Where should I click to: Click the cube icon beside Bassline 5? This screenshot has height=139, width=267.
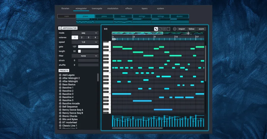click(x=60, y=100)
